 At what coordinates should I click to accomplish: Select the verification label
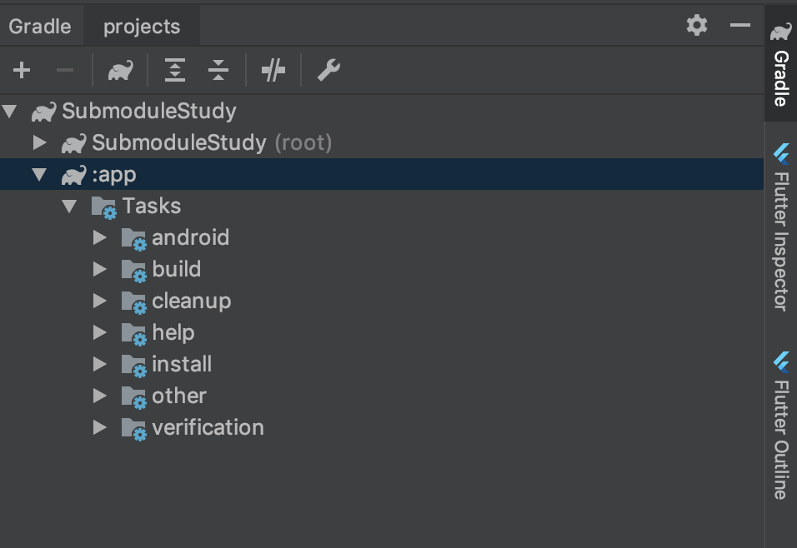[x=208, y=427]
